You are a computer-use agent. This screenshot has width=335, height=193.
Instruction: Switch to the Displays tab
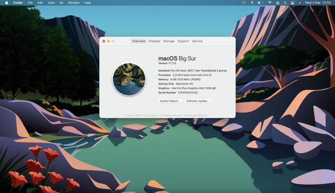154,41
